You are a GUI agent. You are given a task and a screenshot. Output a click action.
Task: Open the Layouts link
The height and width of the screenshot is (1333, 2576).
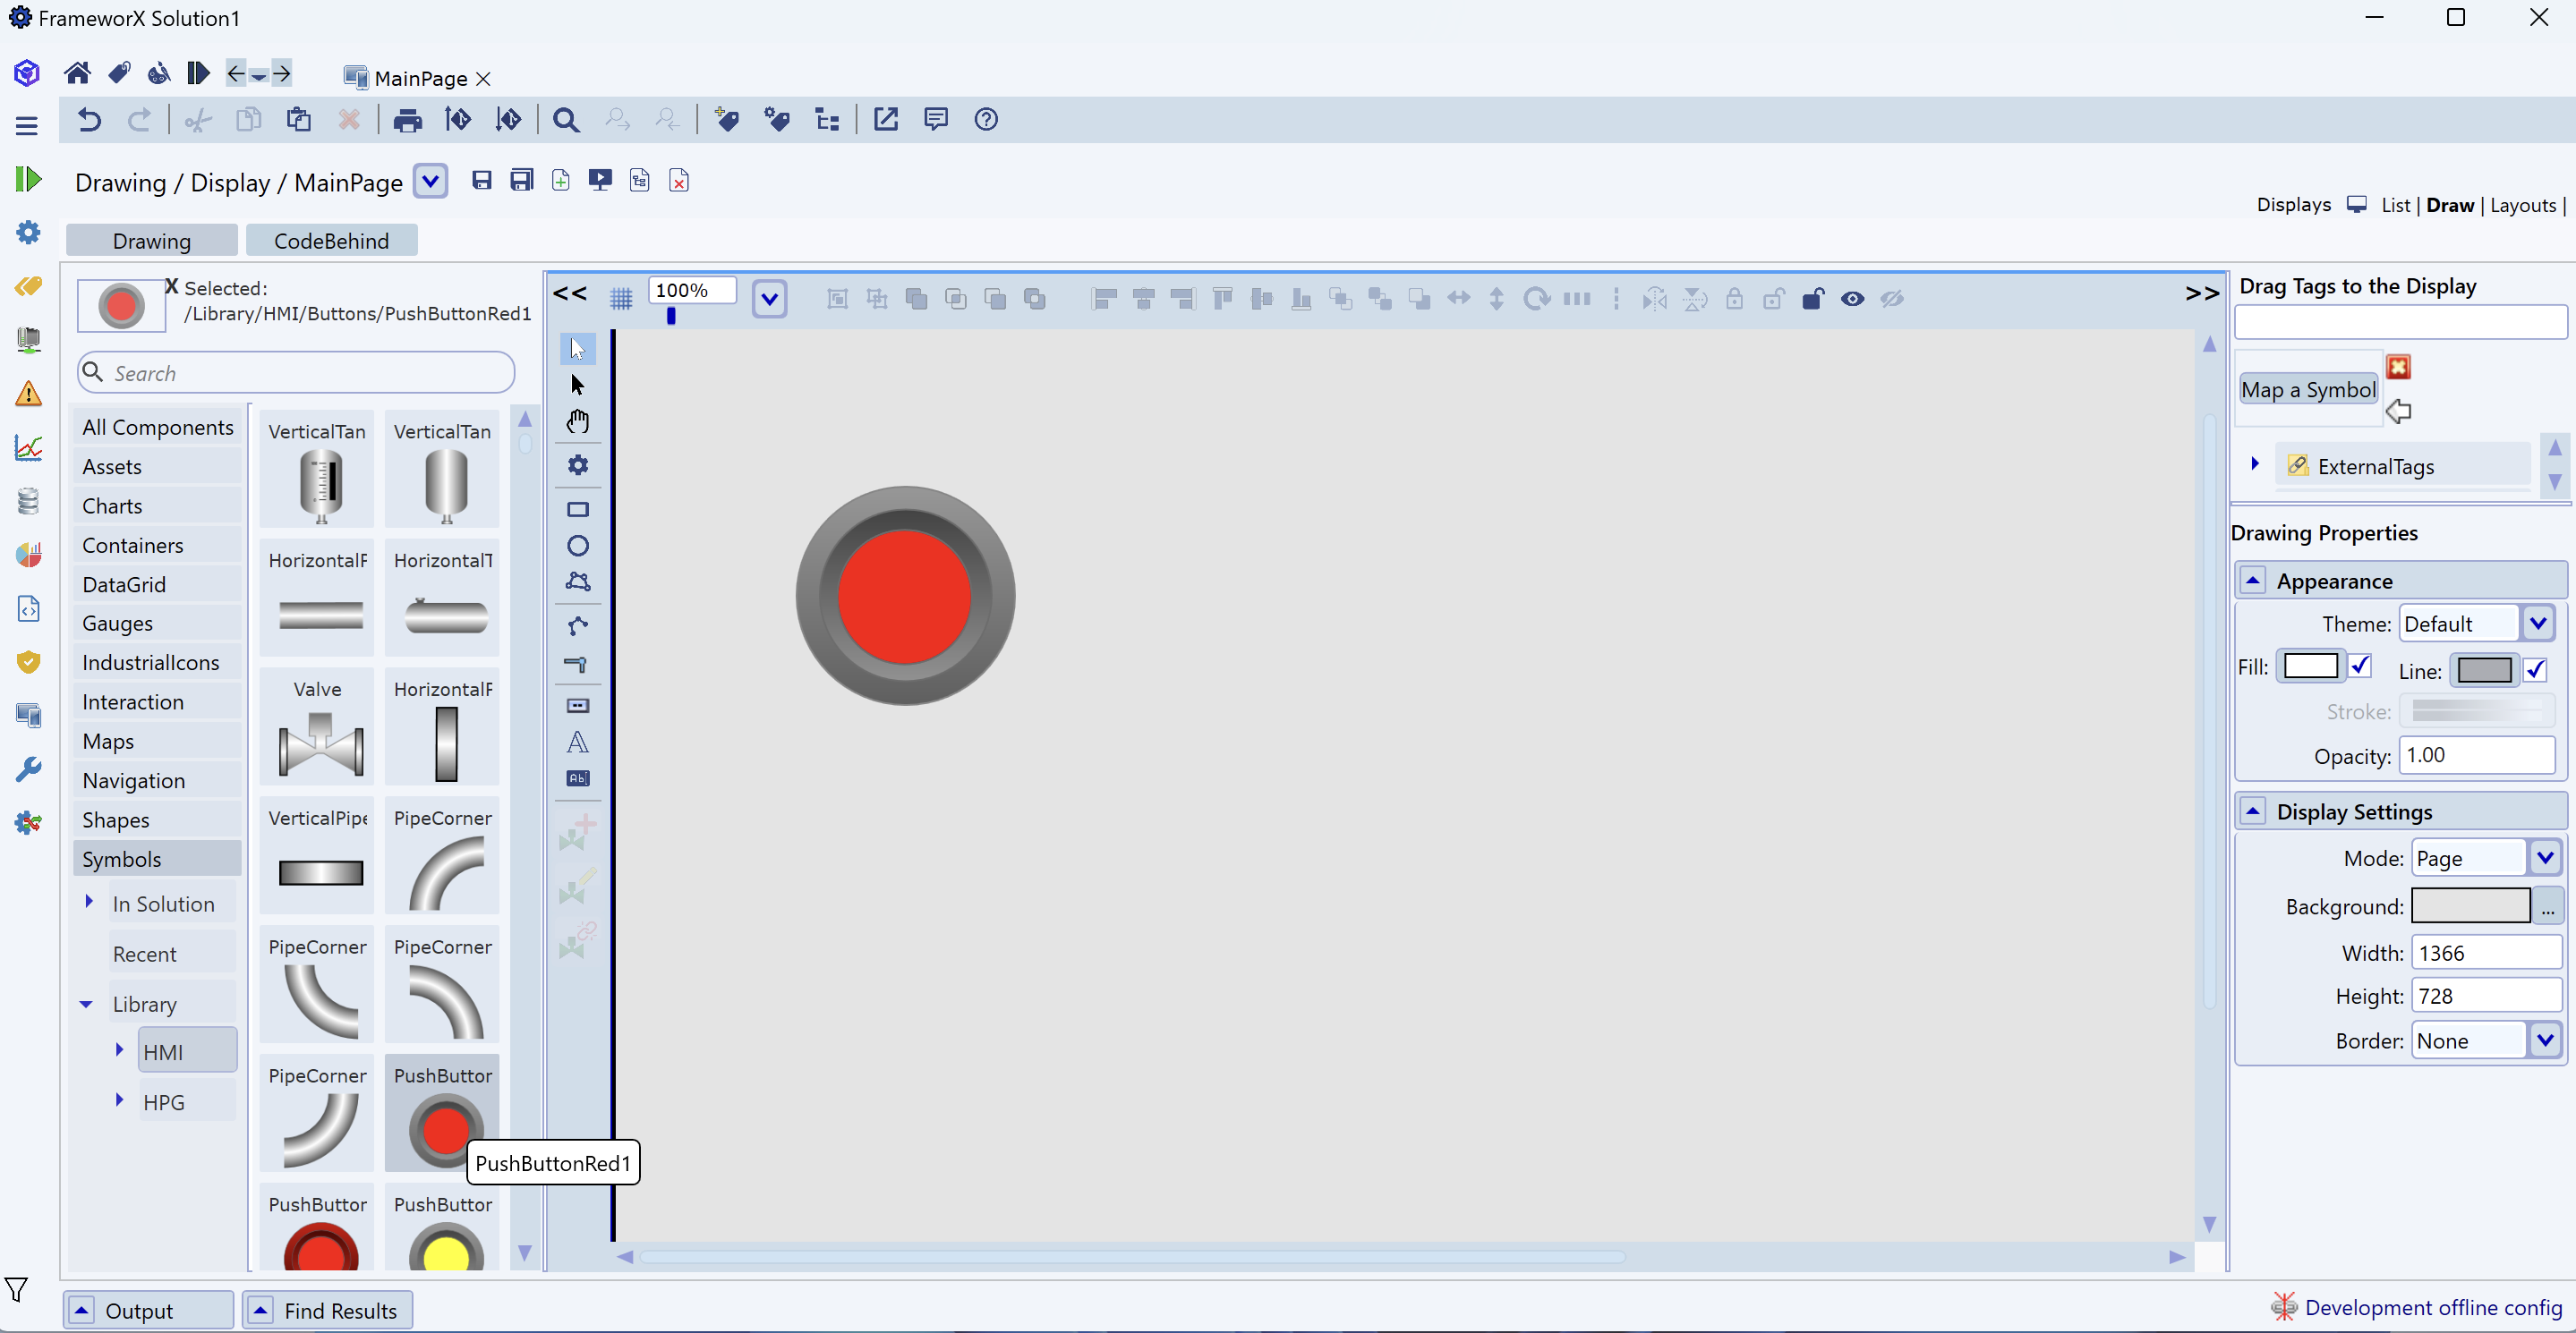pyautogui.click(x=2523, y=206)
